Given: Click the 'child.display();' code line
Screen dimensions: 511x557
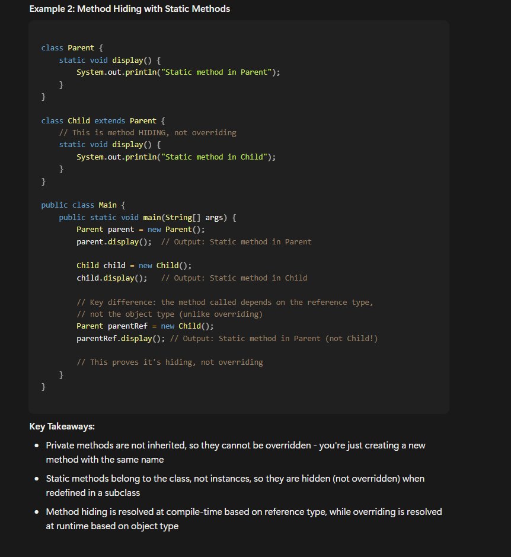Looking at the screenshot, I should point(191,278).
